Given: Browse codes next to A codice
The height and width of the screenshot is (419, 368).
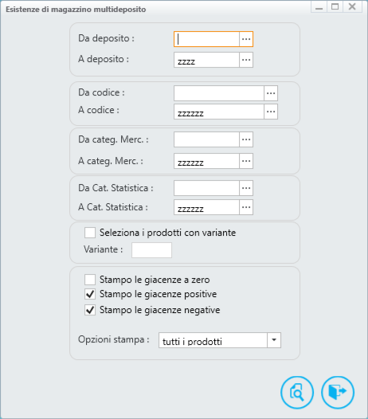Looking at the screenshot, I should coord(271,112).
